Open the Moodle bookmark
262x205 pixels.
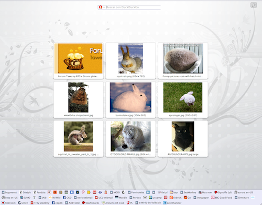pyautogui.click(x=121, y=198)
